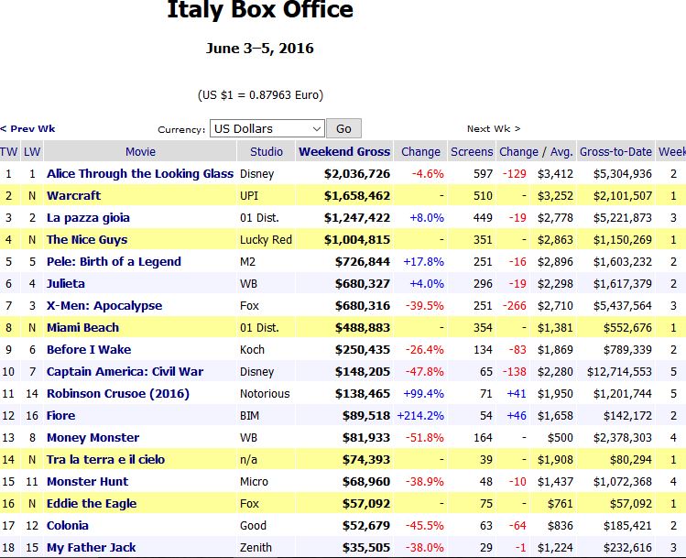
Task: Open the Monster Hunt movie link
Action: (x=88, y=481)
